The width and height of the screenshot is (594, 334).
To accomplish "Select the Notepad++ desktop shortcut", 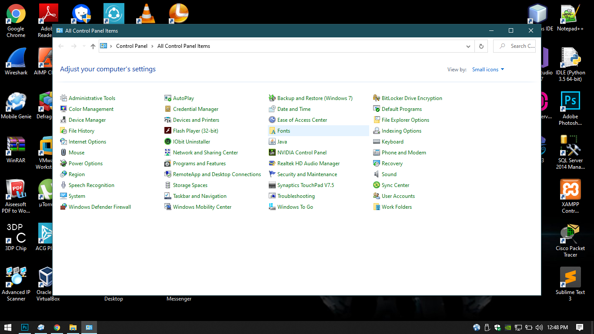I will (x=570, y=18).
